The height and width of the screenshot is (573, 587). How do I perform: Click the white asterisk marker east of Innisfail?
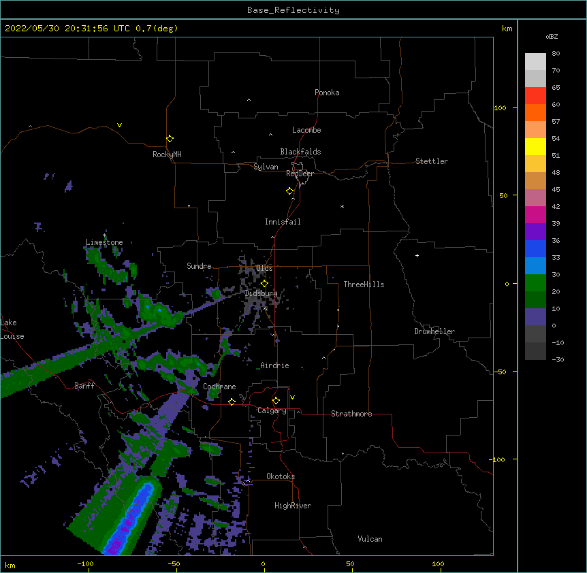(342, 206)
